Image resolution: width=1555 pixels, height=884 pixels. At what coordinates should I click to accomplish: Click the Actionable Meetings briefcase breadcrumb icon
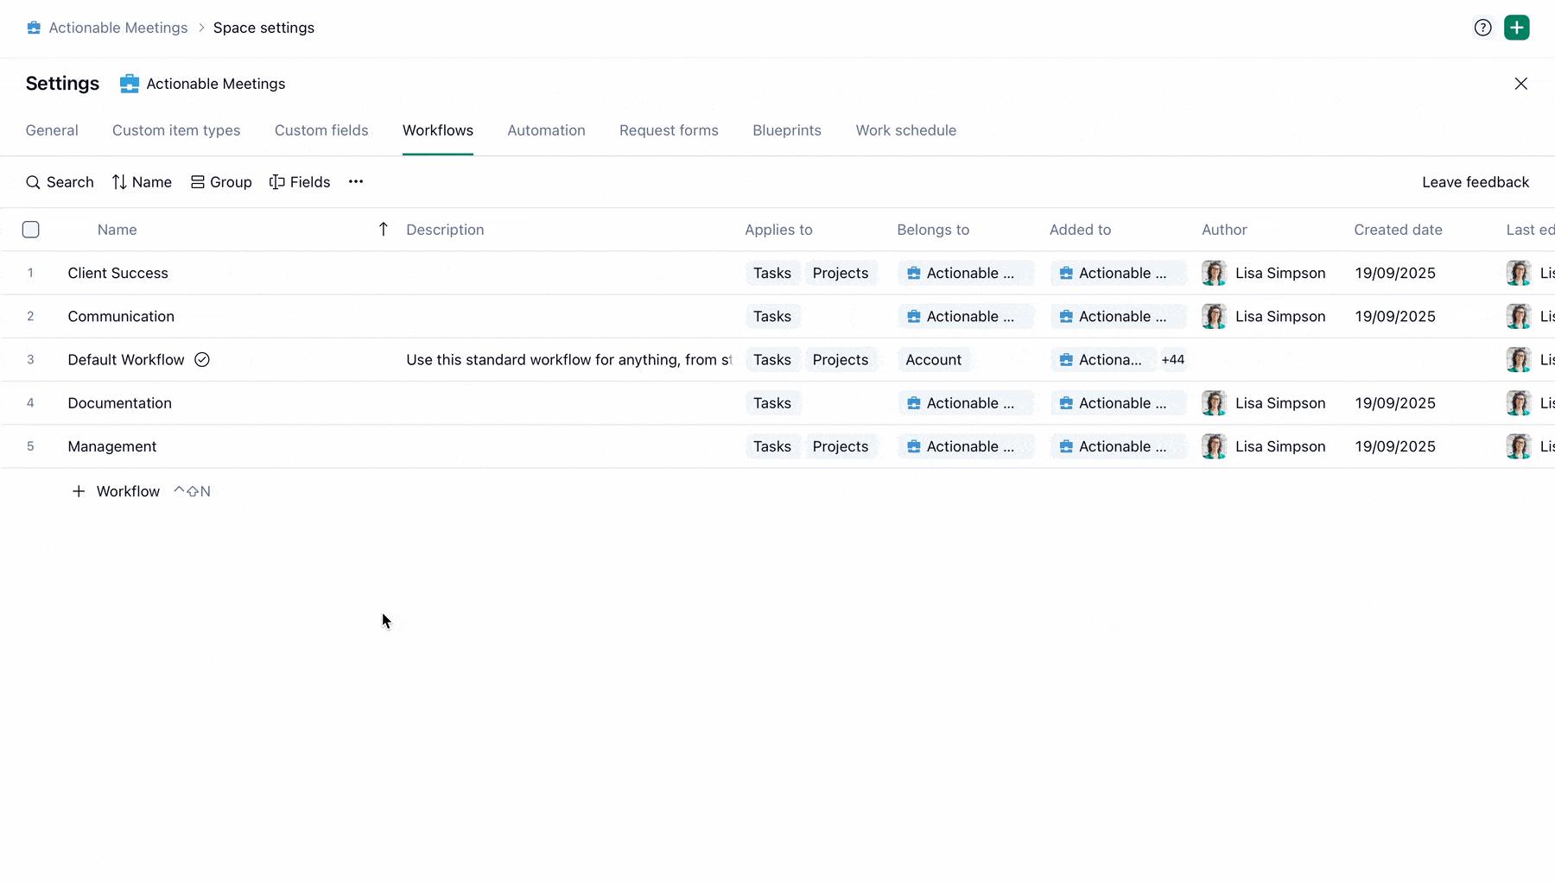click(x=34, y=28)
